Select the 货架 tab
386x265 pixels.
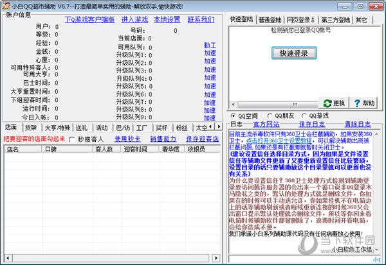(x=31, y=128)
